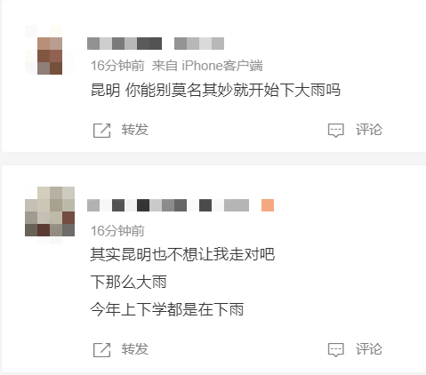Viewport: 426px width, 375px height.
Task: Select 转发 label under second post
Action: 135,349
